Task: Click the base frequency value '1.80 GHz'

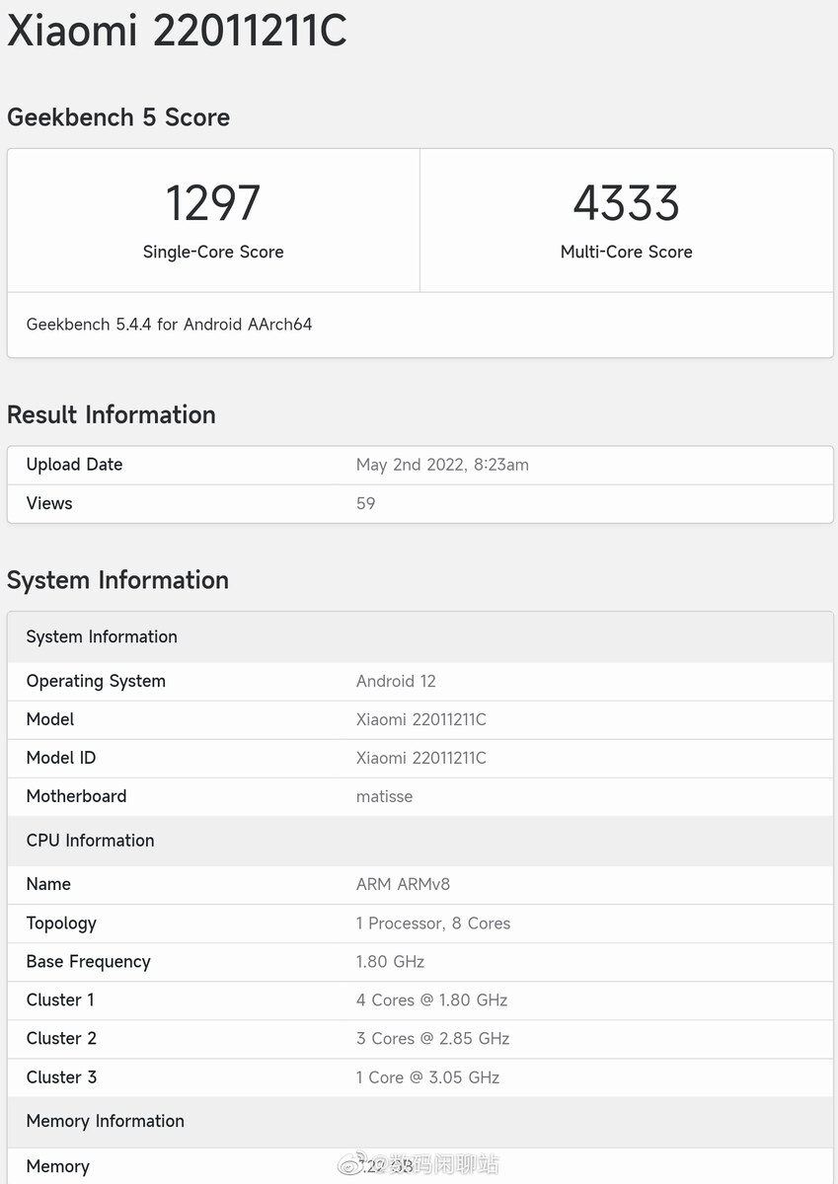Action: (x=391, y=962)
